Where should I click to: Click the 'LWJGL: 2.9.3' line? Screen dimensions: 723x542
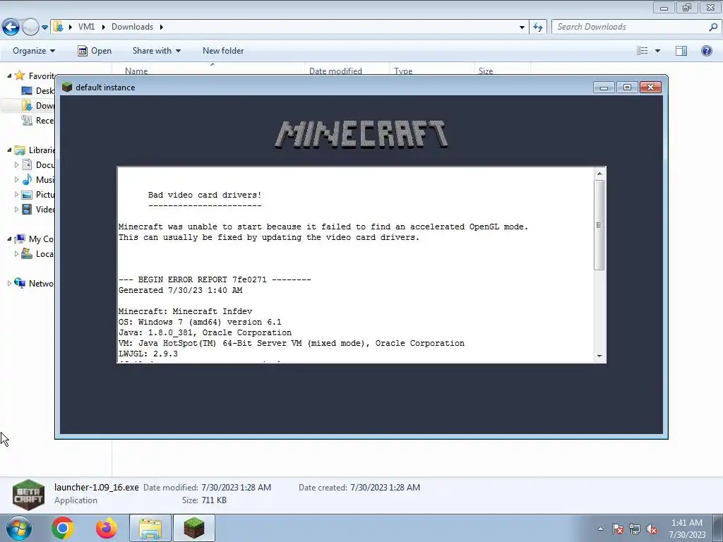tap(148, 354)
